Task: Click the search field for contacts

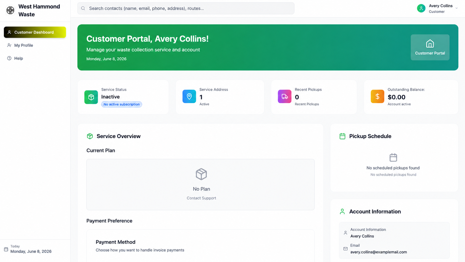Action: 186,8
